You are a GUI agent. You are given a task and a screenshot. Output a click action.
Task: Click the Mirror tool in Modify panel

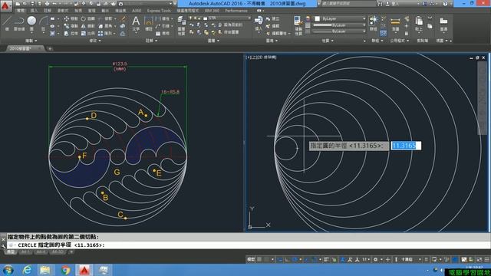click(88, 26)
